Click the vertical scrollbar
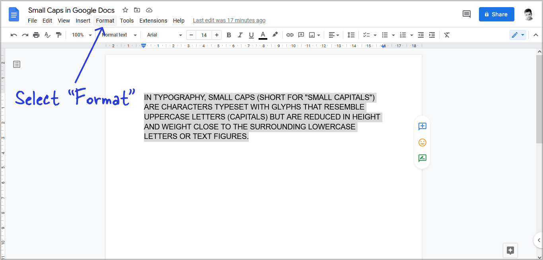Screen dimensions: 543x260 (x=539, y=99)
